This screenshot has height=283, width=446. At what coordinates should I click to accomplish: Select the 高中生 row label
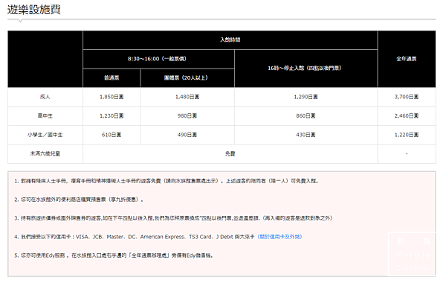[45, 116]
